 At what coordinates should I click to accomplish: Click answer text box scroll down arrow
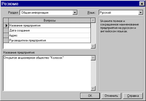93,88
